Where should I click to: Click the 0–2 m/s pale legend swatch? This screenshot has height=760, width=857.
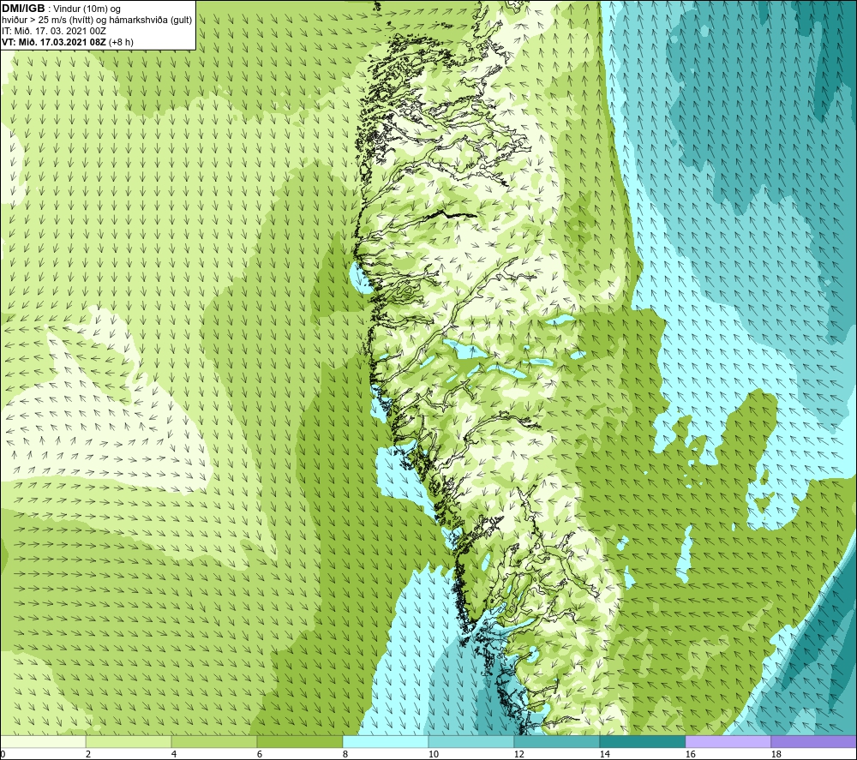[x=43, y=741]
